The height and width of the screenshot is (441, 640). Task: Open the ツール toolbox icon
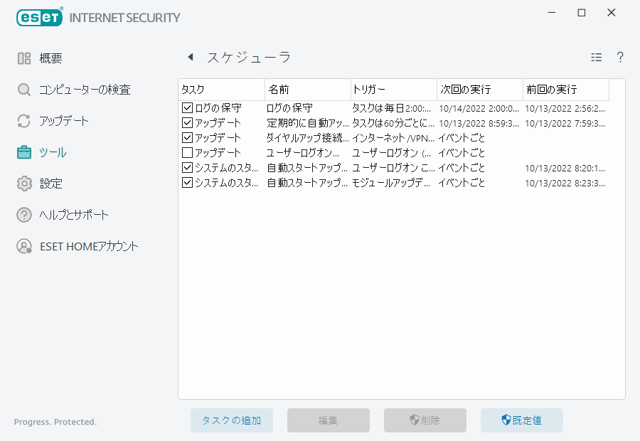point(23,152)
